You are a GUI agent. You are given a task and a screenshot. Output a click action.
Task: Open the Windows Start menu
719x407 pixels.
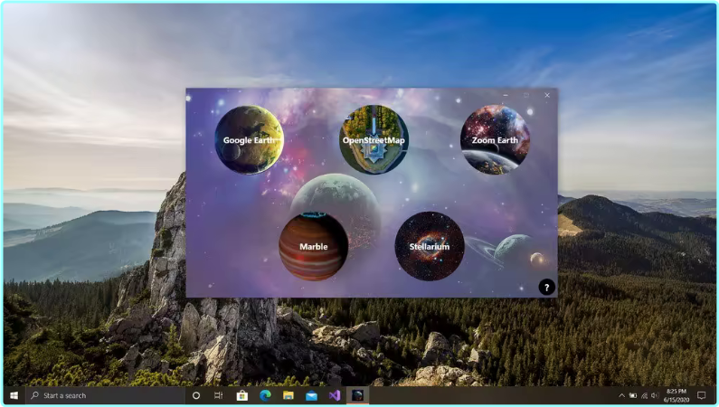pos(14,395)
